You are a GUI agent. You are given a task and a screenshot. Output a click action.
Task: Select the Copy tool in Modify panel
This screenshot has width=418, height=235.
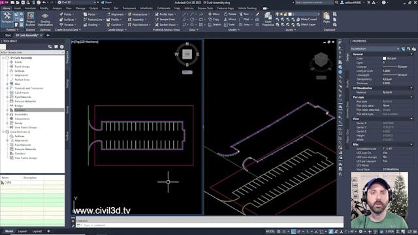[x=214, y=20]
